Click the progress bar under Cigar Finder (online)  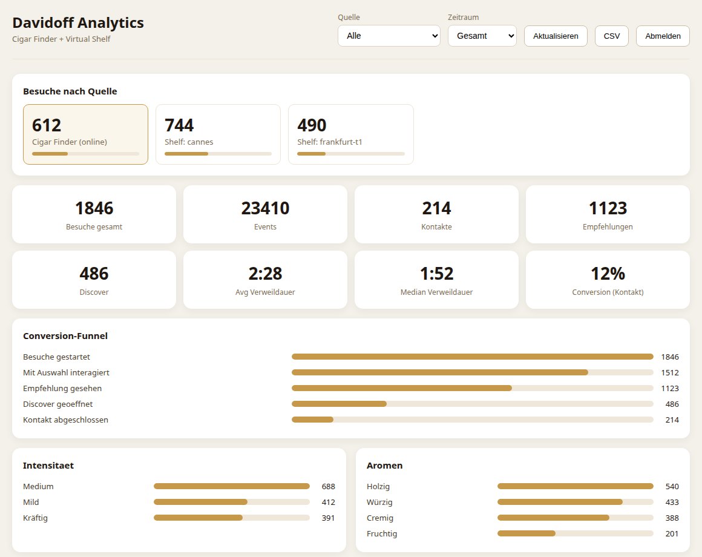(x=85, y=154)
